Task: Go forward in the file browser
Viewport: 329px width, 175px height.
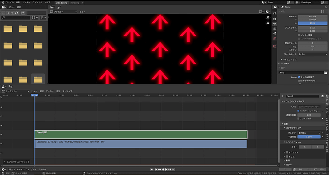Action: 8,13
